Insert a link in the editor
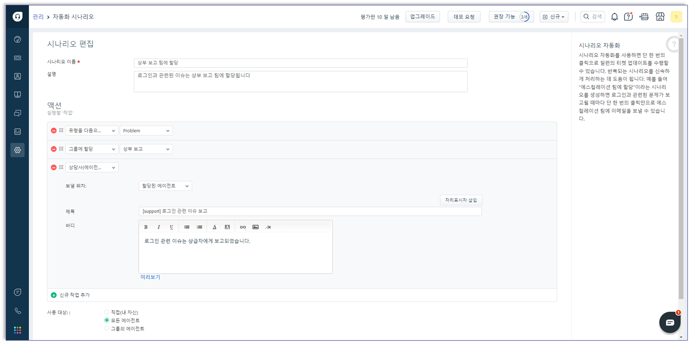The image size is (689, 343). 243,227
